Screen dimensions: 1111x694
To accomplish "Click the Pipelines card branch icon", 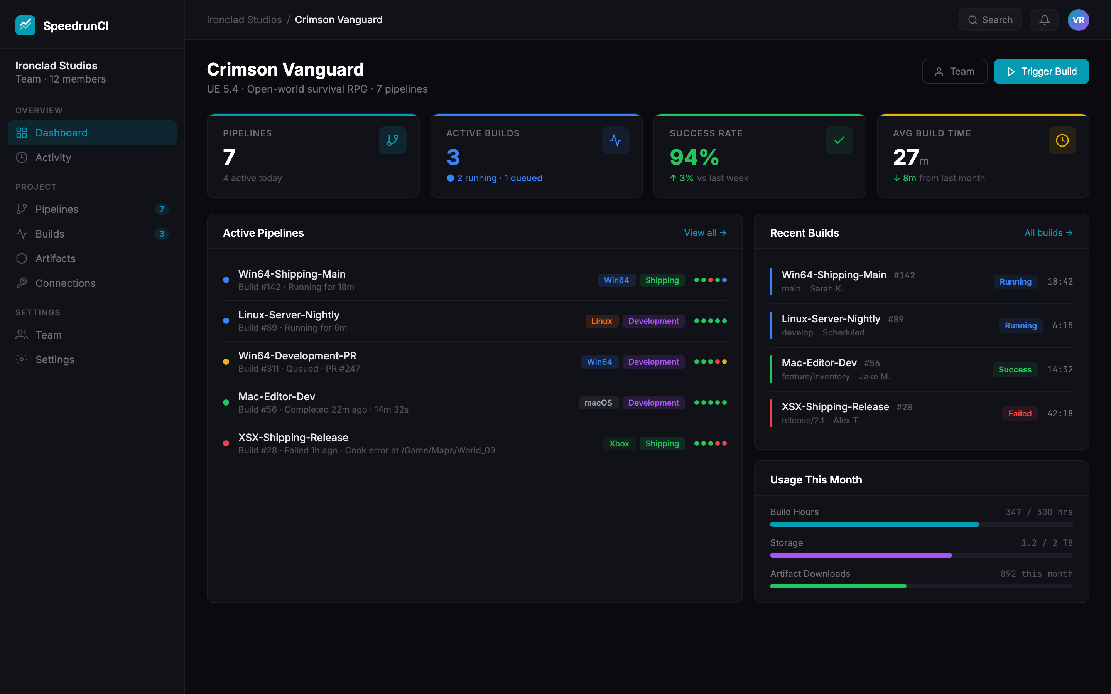I will [x=393, y=140].
